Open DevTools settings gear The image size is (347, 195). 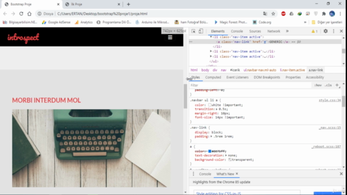[x=325, y=31]
